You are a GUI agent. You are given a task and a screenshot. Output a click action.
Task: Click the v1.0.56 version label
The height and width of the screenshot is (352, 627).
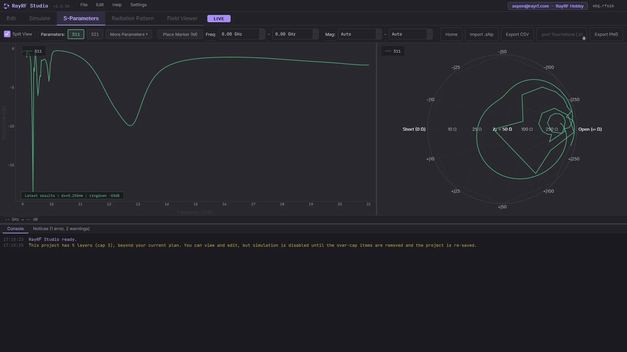click(61, 6)
